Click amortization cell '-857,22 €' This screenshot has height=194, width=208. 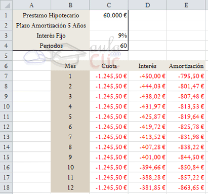186,177
